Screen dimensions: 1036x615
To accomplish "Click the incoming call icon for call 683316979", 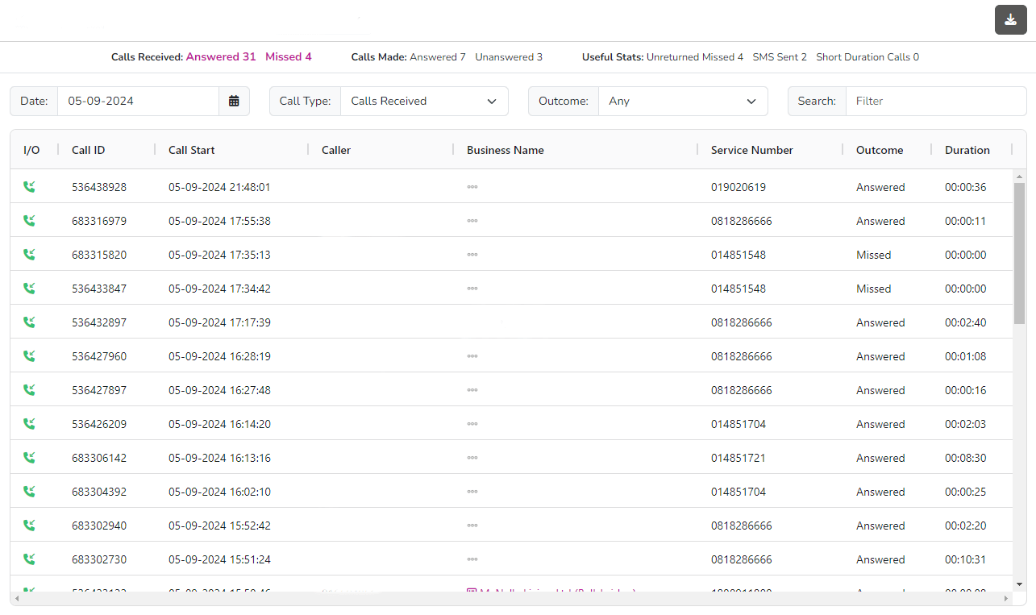I will click(x=30, y=221).
